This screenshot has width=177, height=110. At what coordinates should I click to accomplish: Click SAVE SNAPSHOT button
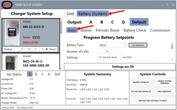[164, 91]
